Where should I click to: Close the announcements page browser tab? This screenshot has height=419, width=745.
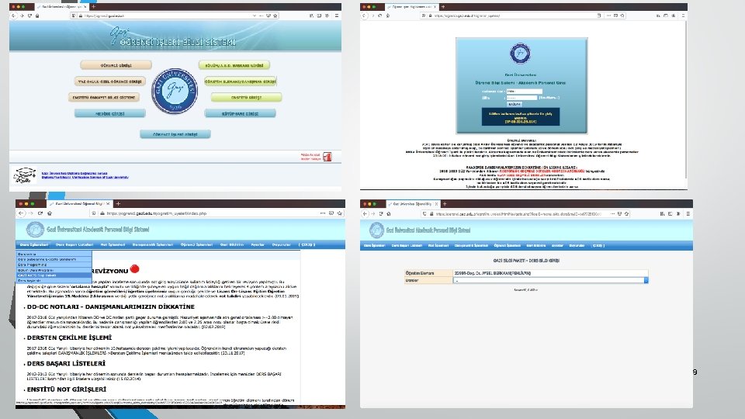coord(108,204)
